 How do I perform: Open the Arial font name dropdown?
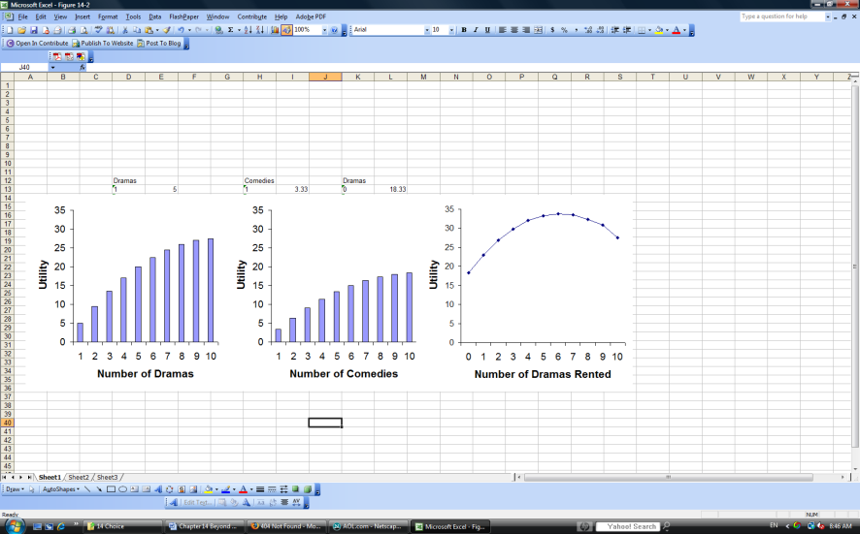click(427, 30)
